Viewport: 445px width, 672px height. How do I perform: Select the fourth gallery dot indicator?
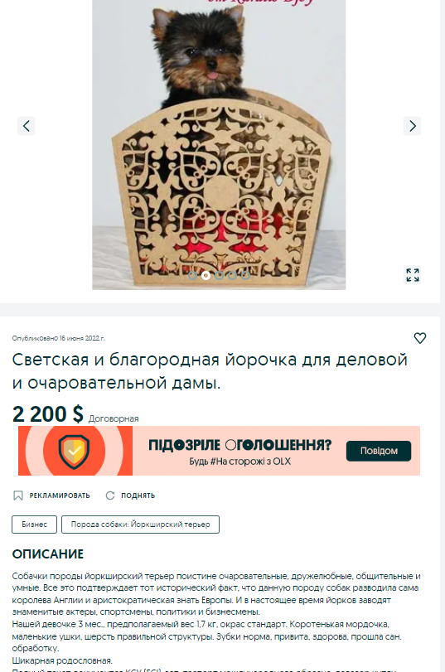[x=232, y=276]
